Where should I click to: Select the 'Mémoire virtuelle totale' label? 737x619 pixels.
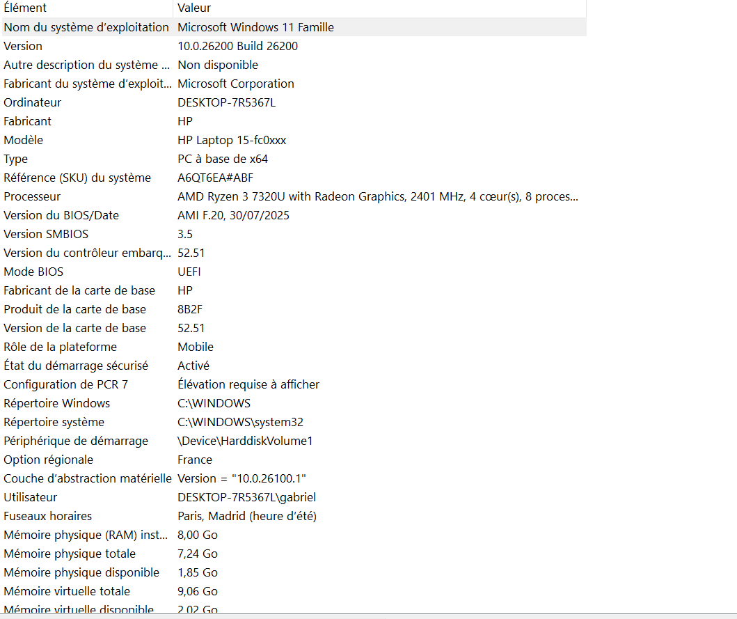pos(67,592)
